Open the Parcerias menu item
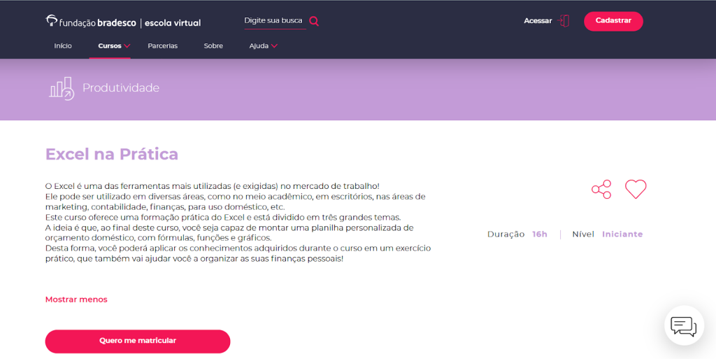 162,45
